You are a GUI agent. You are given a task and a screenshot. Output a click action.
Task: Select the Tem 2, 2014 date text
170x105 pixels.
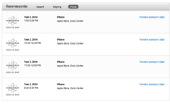click(x=31, y=84)
